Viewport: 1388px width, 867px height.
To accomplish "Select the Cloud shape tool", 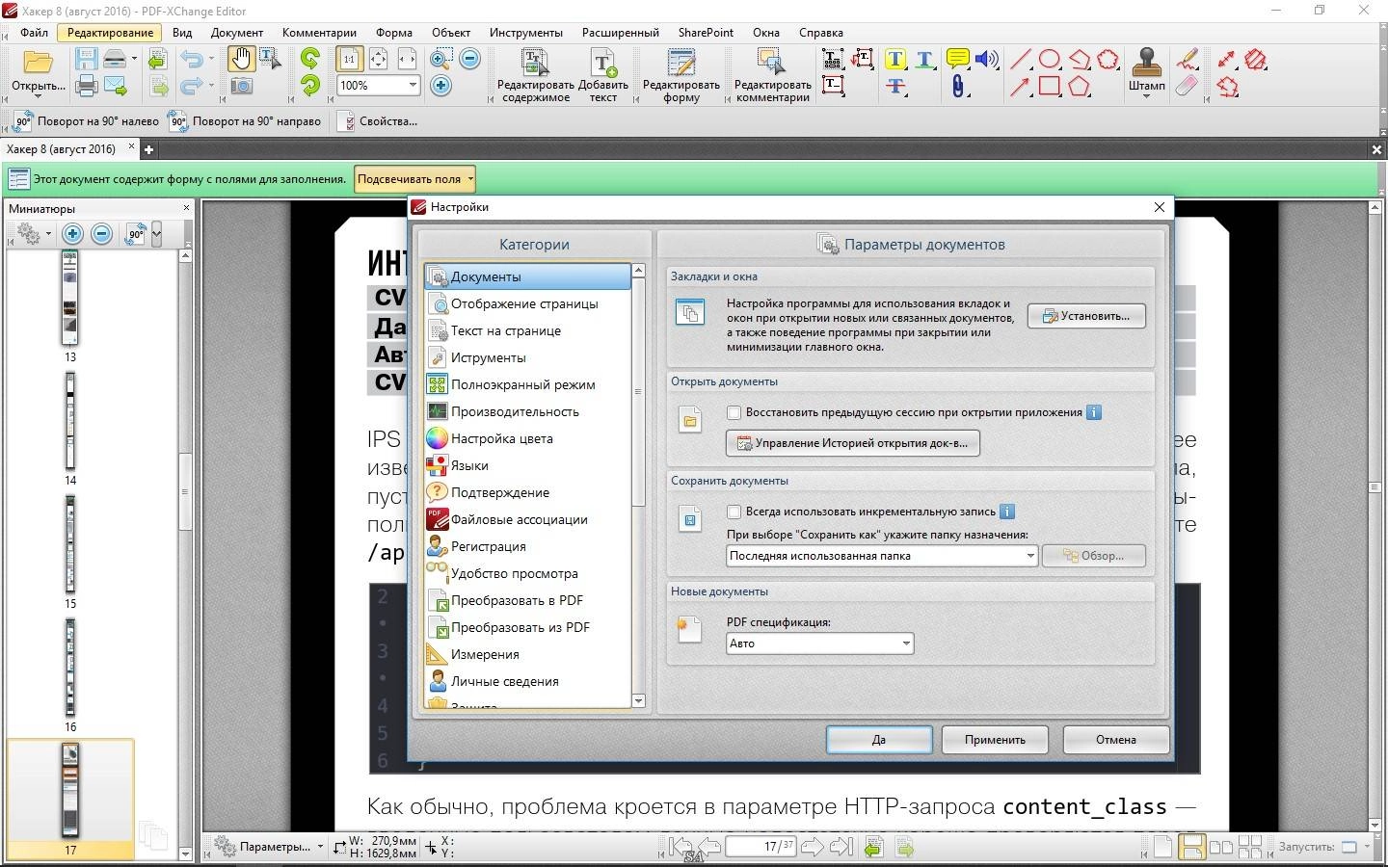I will point(1108,60).
